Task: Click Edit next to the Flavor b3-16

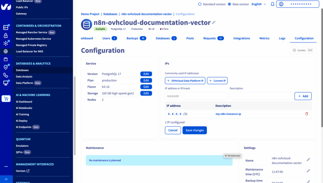Action: [146, 87]
